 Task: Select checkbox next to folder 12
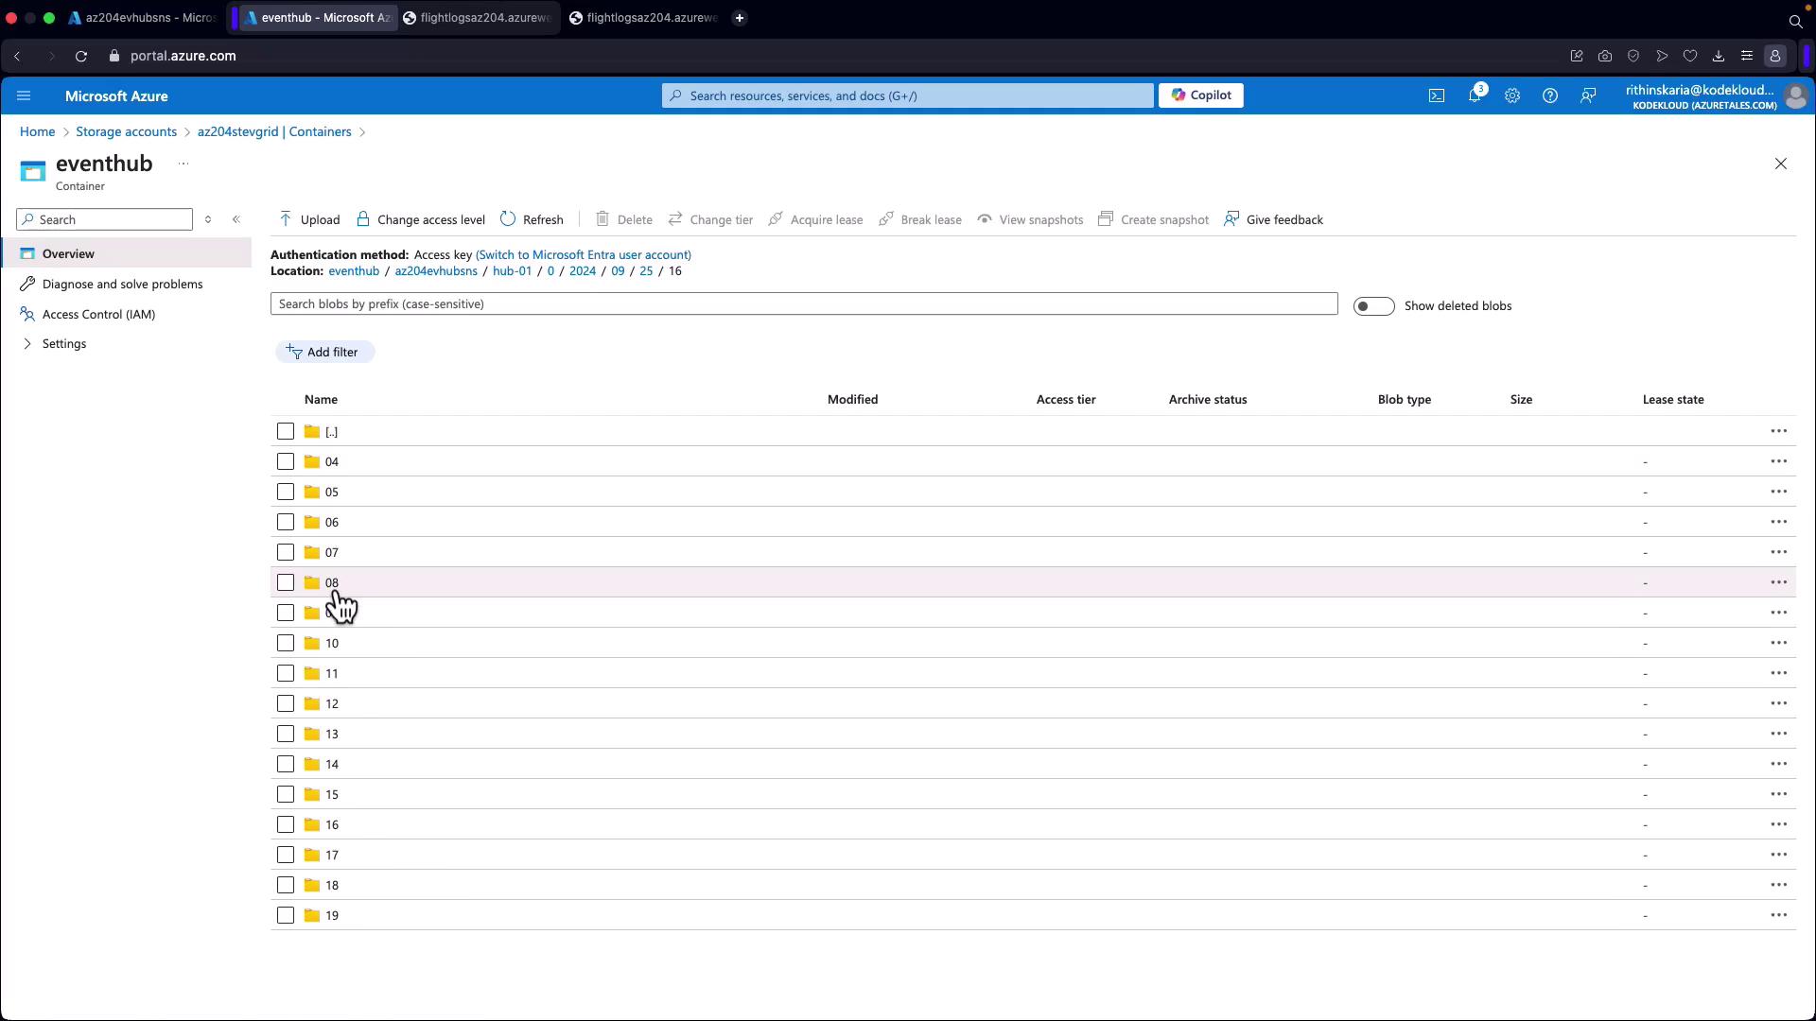(x=286, y=703)
